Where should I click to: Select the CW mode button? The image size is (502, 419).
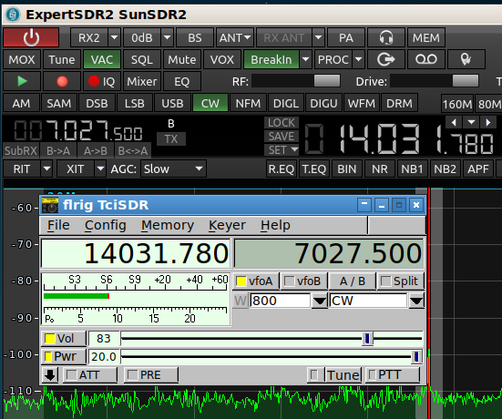click(210, 103)
